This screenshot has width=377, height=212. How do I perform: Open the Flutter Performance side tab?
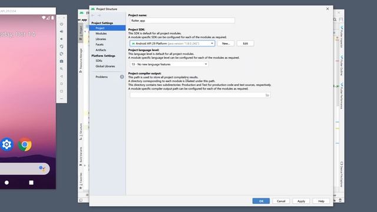(342, 96)
